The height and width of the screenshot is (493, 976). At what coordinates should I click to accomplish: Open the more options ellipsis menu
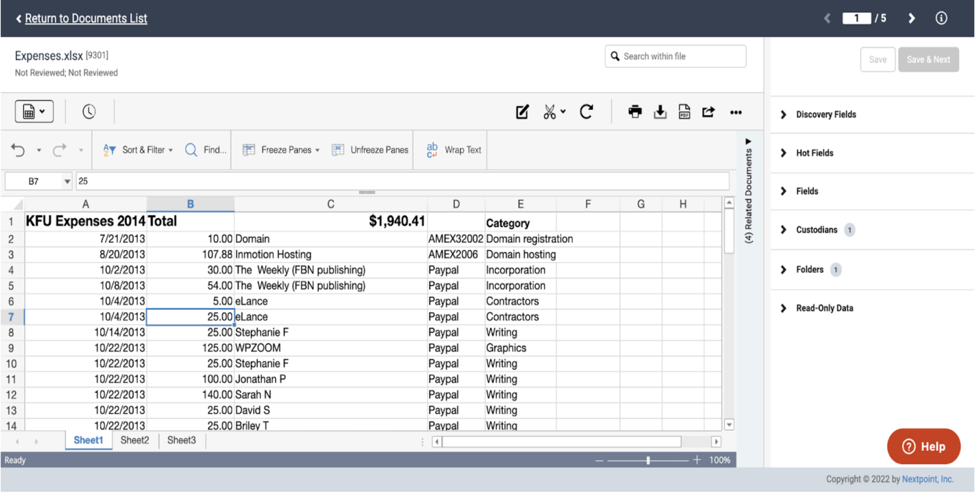pyautogui.click(x=735, y=112)
